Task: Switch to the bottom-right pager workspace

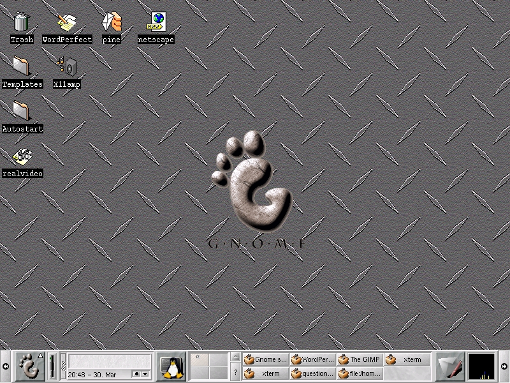Action: tap(218, 373)
